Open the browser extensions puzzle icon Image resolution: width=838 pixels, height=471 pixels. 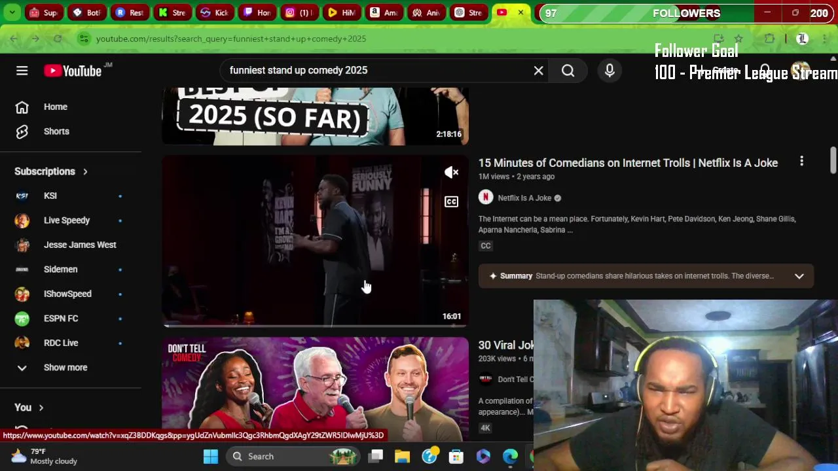tap(769, 39)
